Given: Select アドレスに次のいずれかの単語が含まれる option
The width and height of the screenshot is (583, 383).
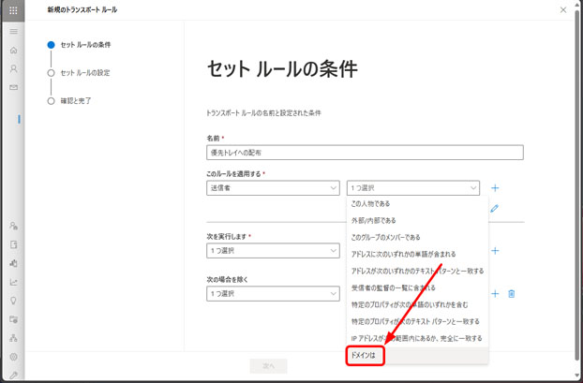Looking at the screenshot, I should tap(417, 254).
